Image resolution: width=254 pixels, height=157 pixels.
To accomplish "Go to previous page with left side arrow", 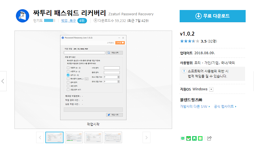I will click(3, 81).
